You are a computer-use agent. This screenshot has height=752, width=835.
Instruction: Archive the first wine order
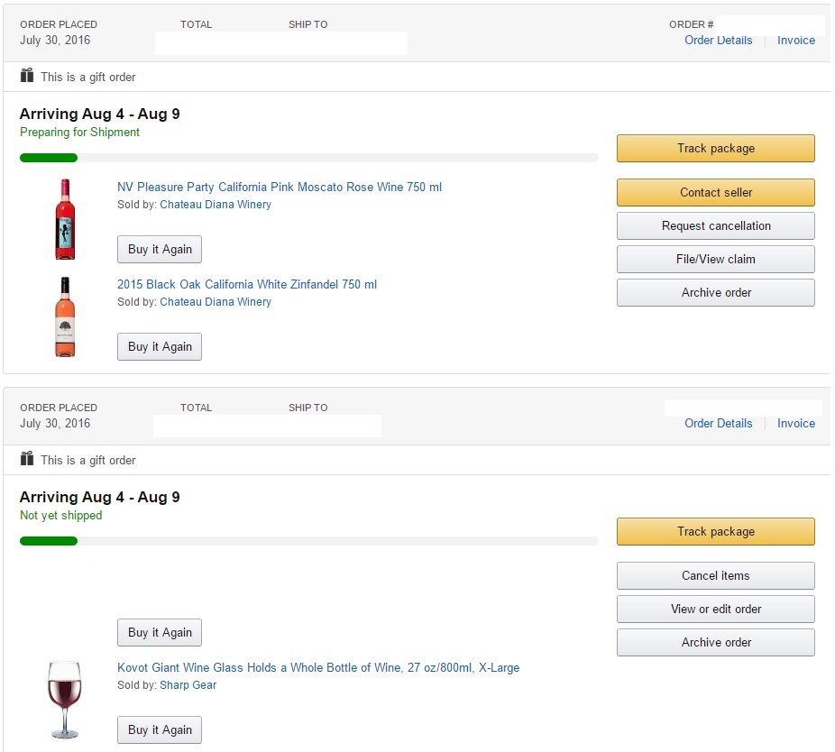tap(715, 292)
